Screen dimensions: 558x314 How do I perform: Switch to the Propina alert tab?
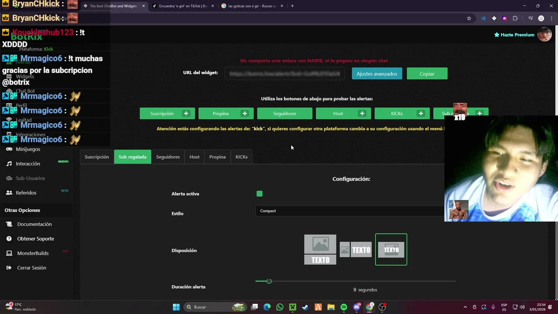click(x=218, y=157)
